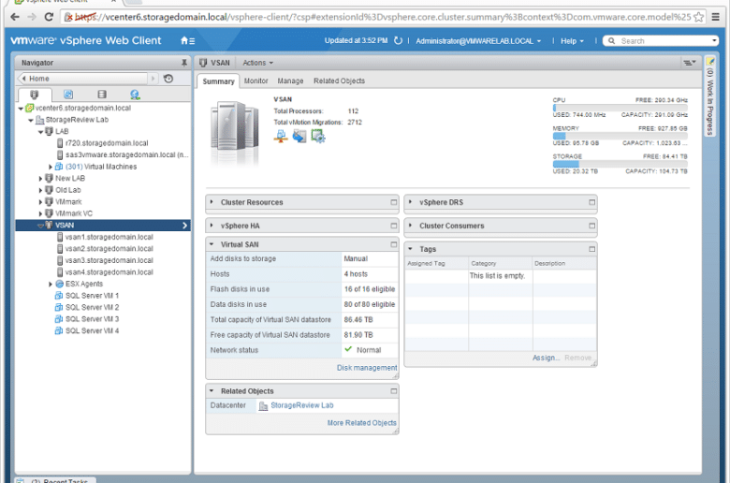Click the Storage usage bar
Image resolution: width=730 pixels, height=483 pixels.
[x=620, y=164]
